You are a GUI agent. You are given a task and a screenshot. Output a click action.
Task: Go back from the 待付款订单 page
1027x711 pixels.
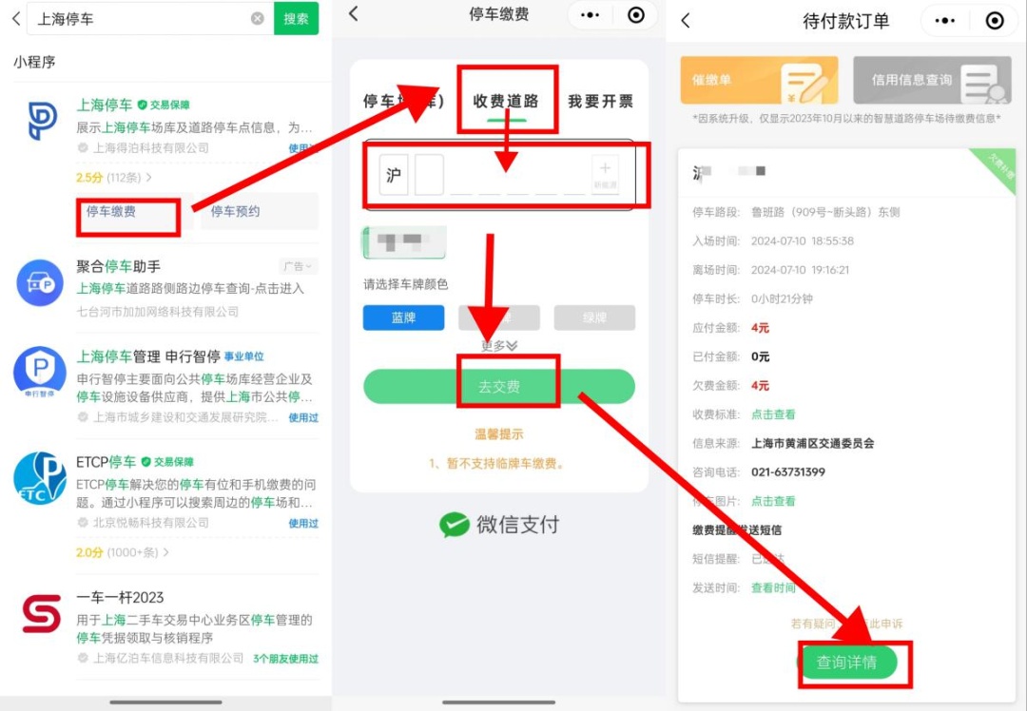coord(686,20)
